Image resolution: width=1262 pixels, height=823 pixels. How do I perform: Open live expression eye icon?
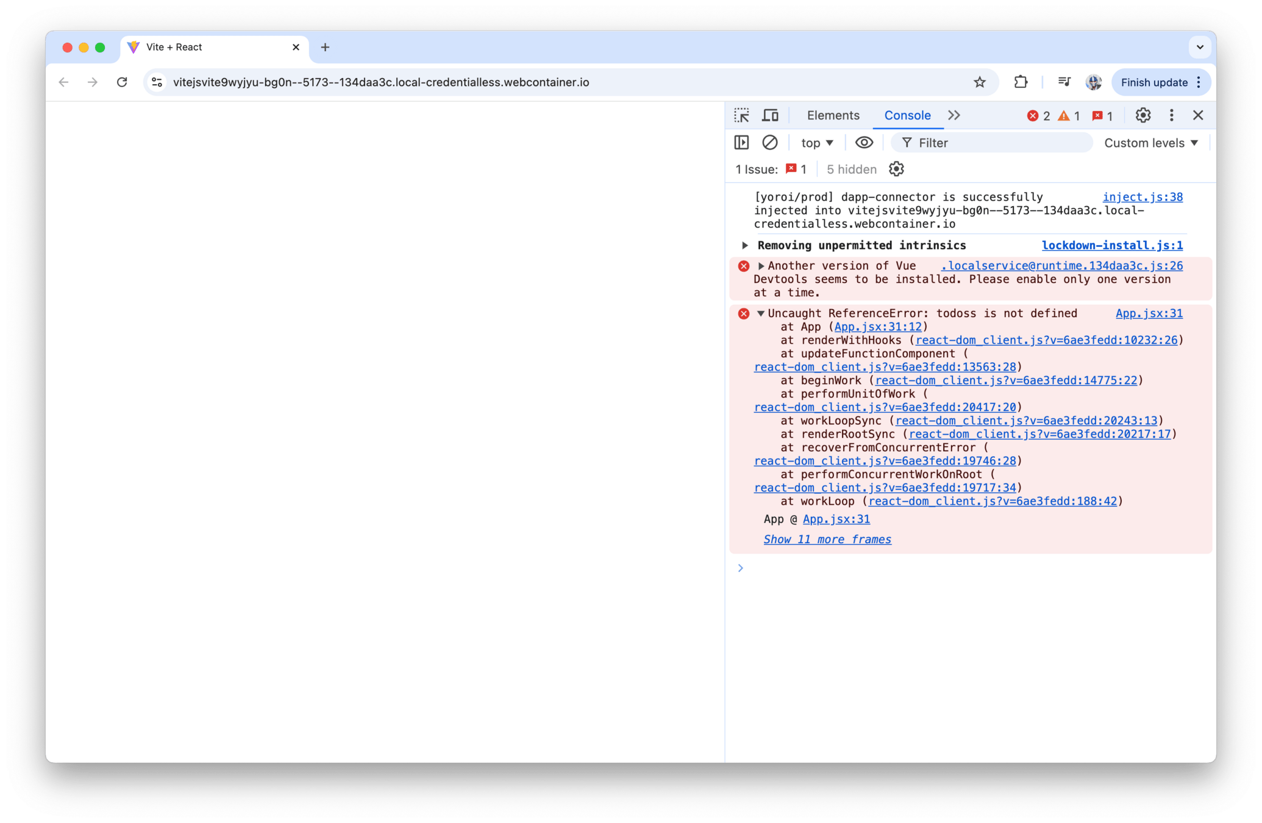point(864,143)
